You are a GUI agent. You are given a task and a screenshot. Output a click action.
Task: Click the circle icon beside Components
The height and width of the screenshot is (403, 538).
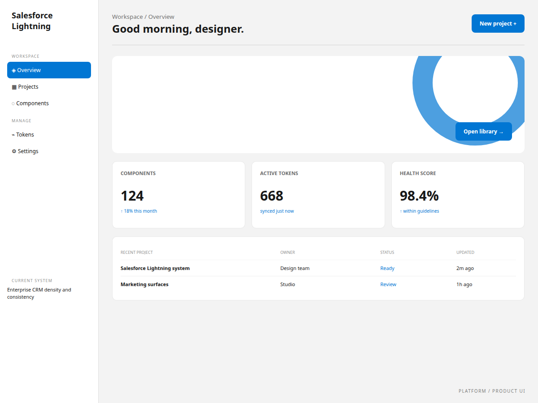13,103
